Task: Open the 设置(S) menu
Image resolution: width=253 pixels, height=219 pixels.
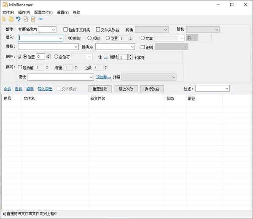Action: pos(63,12)
